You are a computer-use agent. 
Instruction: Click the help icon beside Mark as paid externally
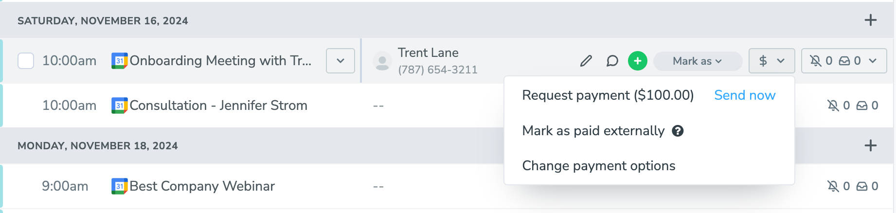(678, 131)
